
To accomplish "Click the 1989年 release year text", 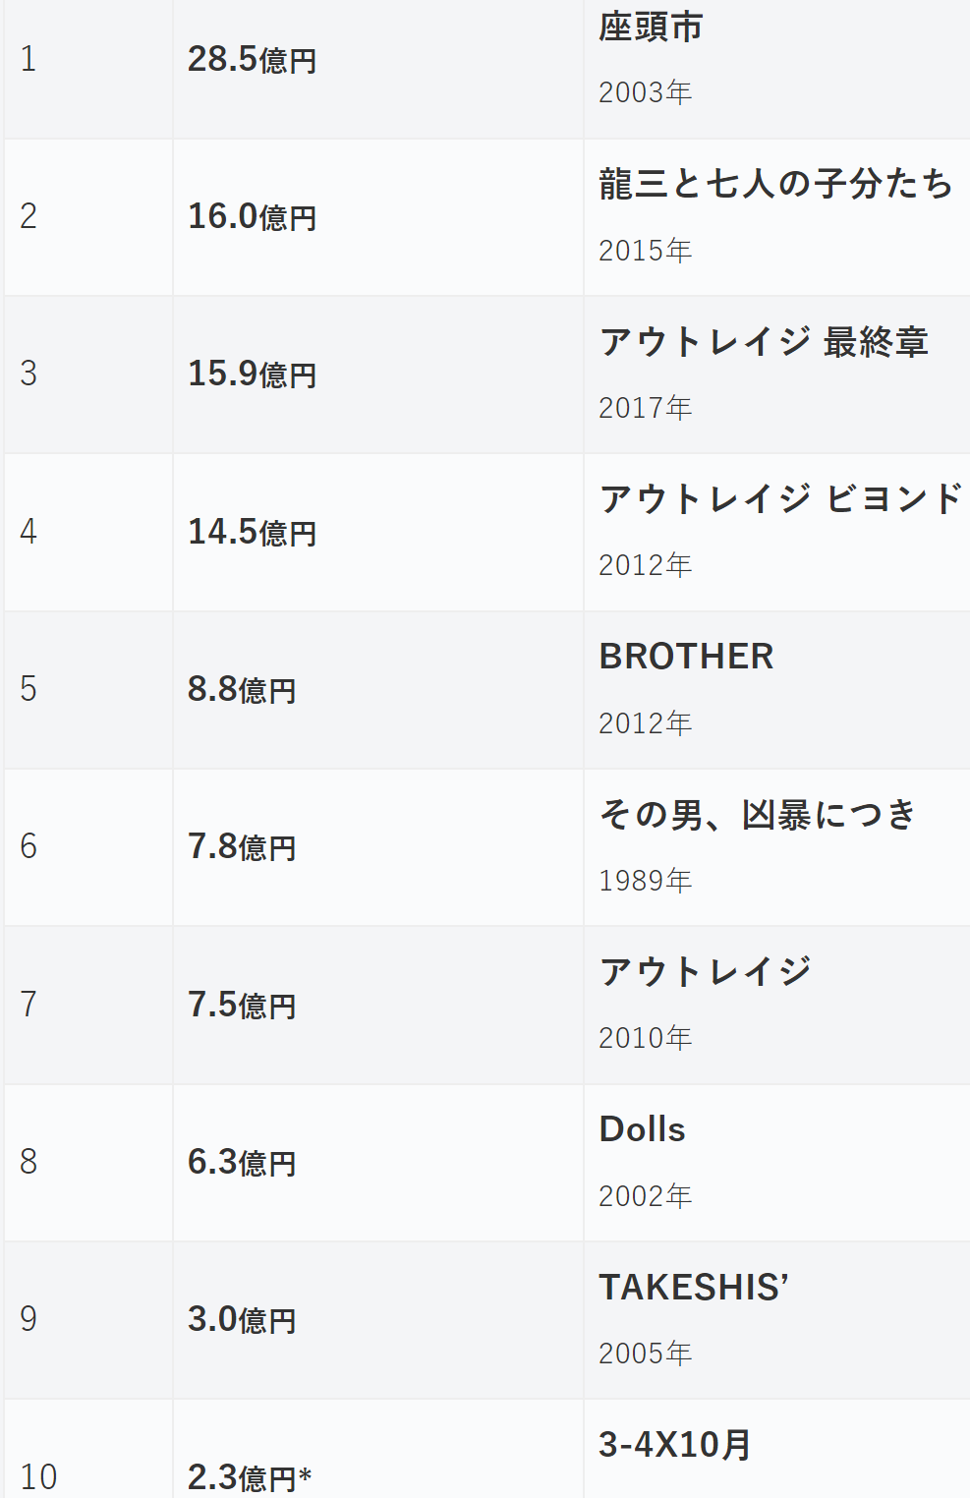I will 645,881.
